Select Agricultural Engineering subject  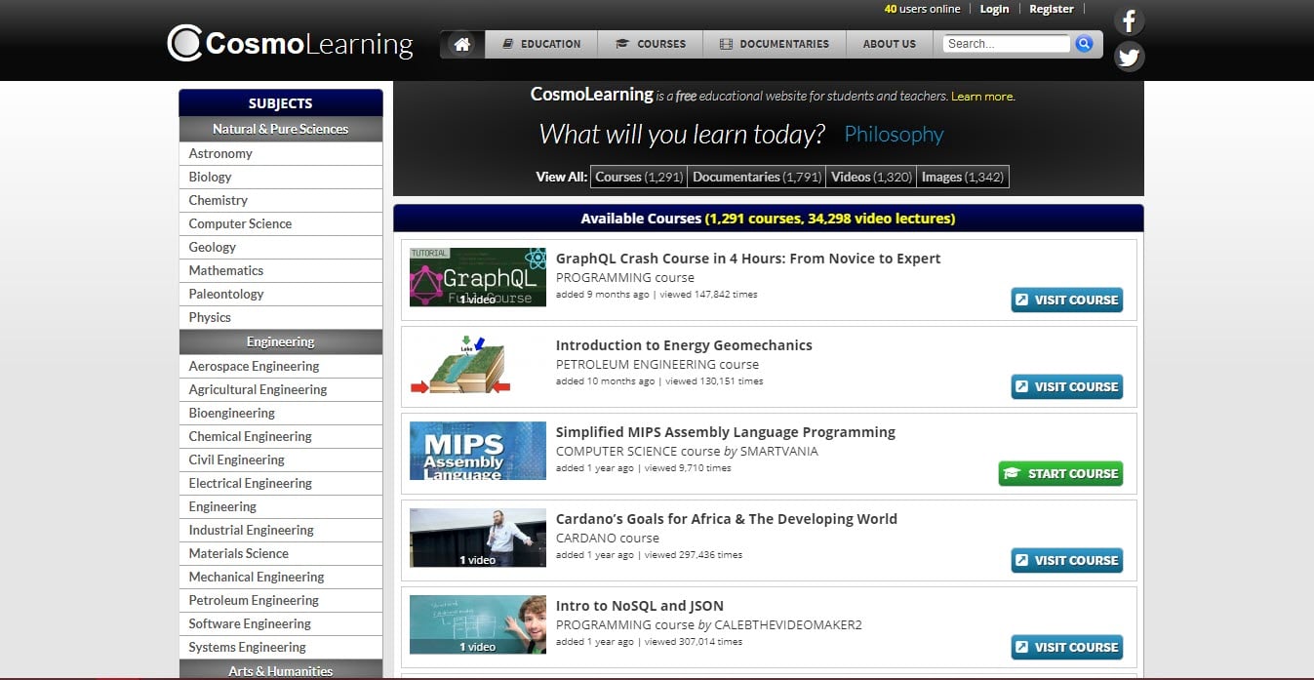pos(281,389)
